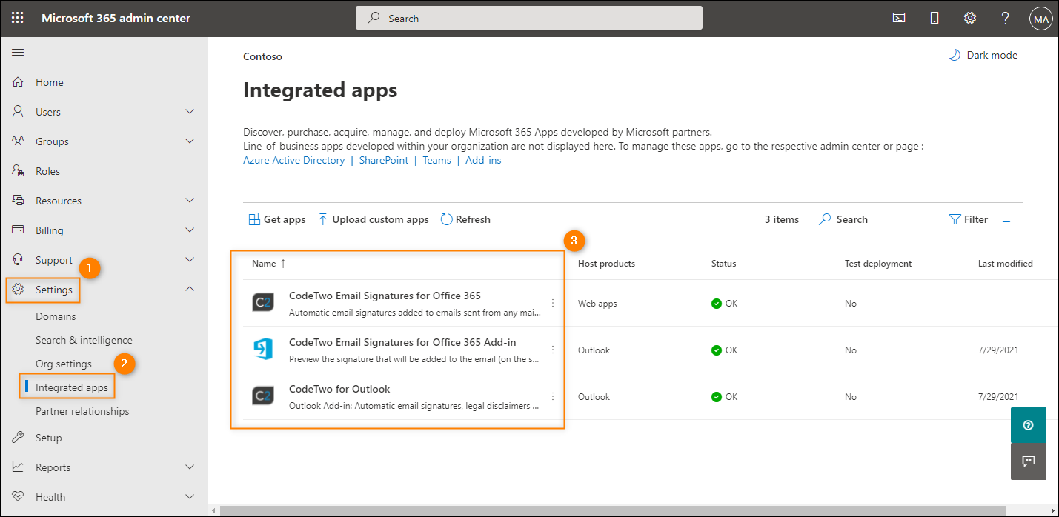Click the Reports chart icon
1059x517 pixels.
(19, 467)
